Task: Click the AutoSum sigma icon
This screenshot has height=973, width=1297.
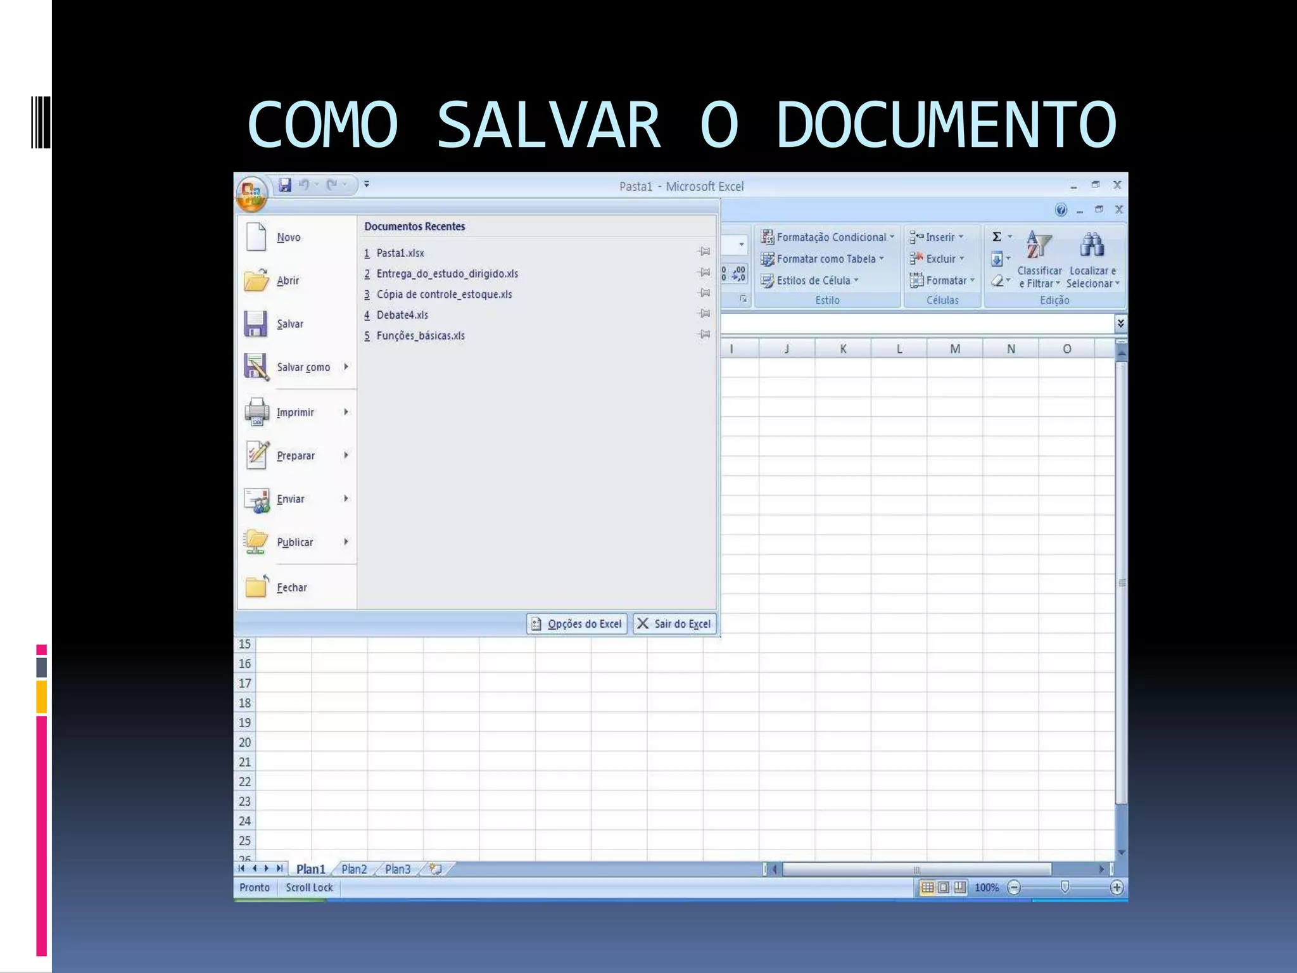Action: coord(997,236)
